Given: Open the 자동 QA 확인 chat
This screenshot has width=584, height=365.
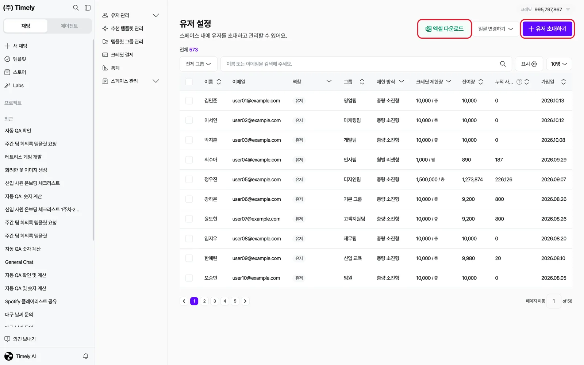Looking at the screenshot, I should [18, 131].
